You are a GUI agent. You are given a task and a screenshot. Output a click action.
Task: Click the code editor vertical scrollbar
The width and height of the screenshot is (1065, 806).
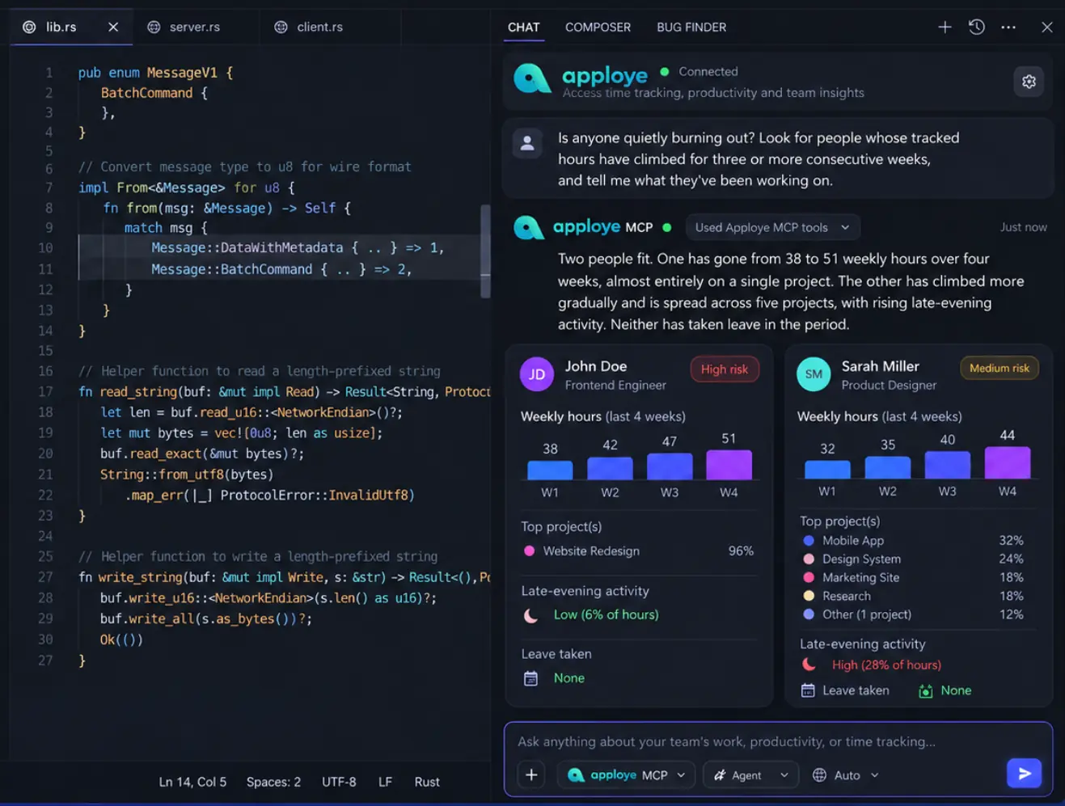485,251
